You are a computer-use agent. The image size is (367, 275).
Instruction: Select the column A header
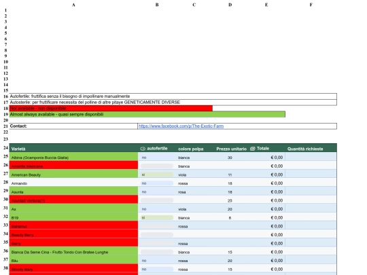point(73,5)
